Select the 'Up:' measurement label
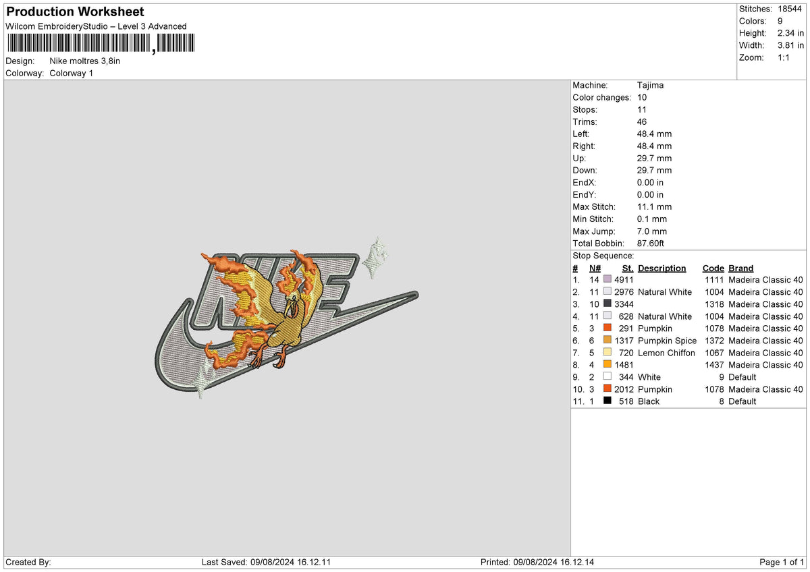The image size is (810, 572). click(580, 158)
